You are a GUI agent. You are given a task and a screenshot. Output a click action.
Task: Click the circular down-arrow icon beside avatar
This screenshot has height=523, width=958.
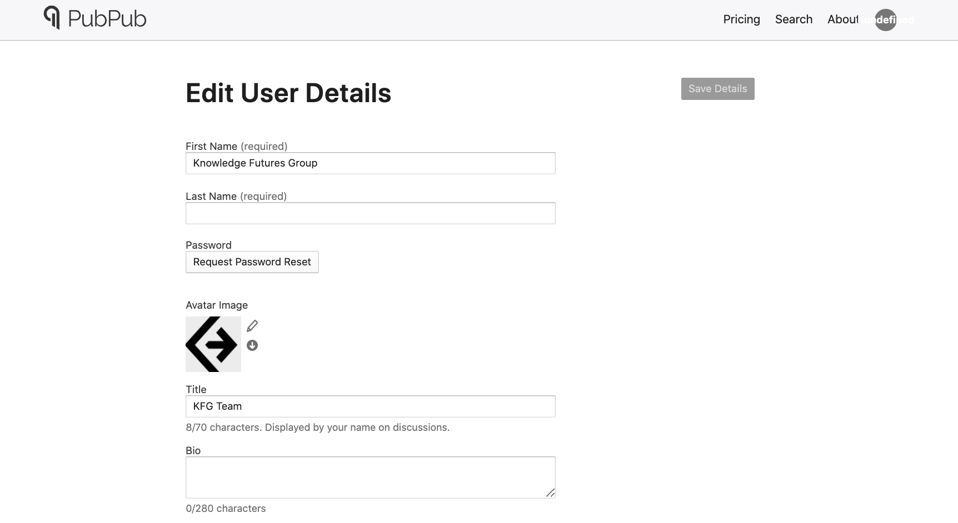(x=252, y=345)
